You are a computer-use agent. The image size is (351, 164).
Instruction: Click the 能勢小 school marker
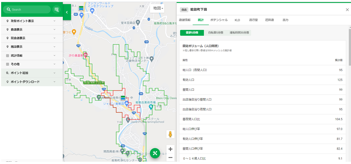[x=99, y=97]
